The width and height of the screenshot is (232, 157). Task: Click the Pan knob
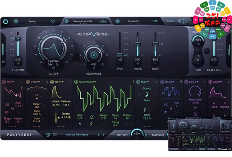(198, 60)
